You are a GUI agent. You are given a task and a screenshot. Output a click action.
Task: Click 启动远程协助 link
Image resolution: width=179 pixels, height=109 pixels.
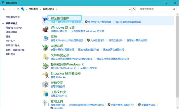[x=116, y=40]
